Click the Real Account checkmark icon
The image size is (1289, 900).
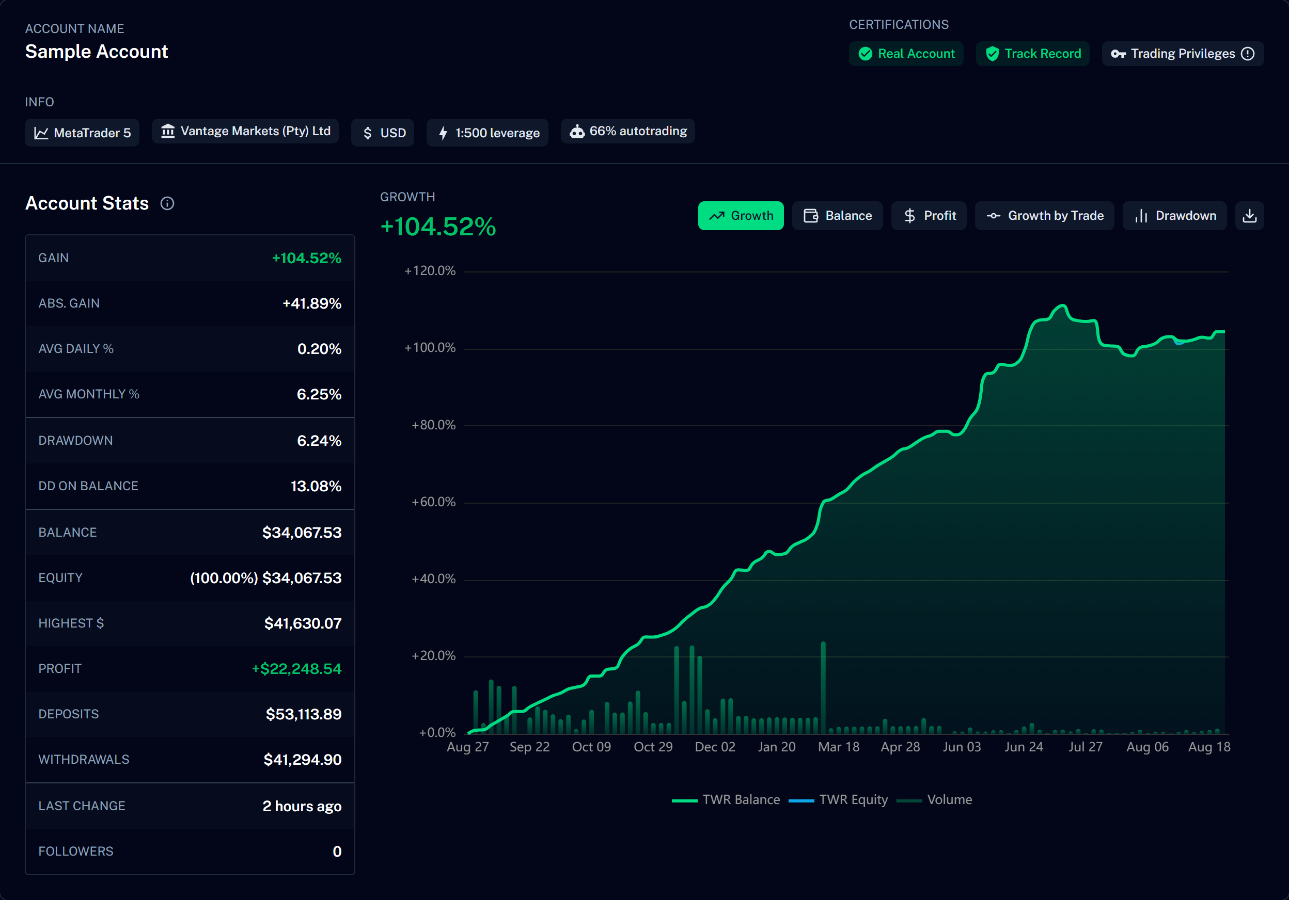pos(866,54)
